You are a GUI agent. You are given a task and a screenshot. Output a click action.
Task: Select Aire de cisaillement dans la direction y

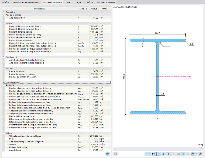58,60
